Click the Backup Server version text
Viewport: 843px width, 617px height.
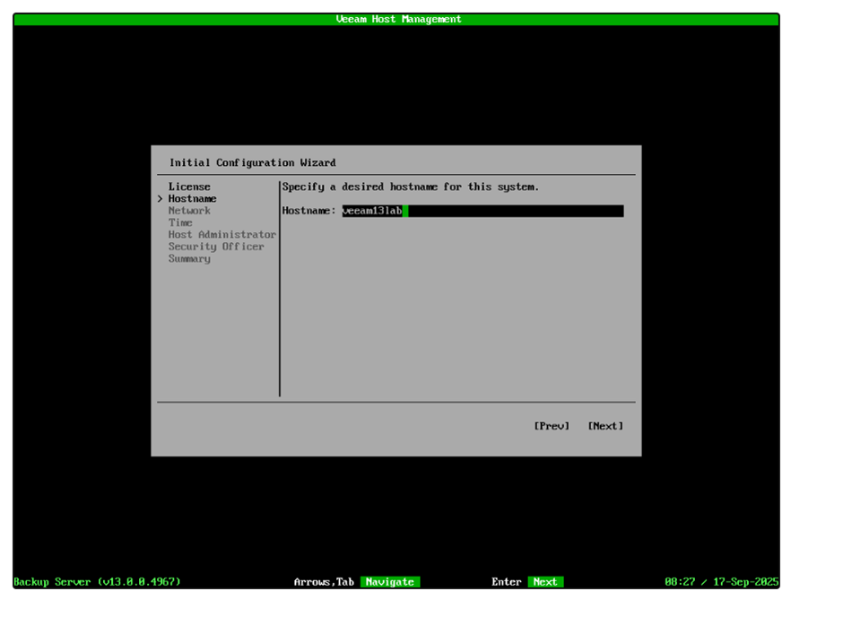97,582
